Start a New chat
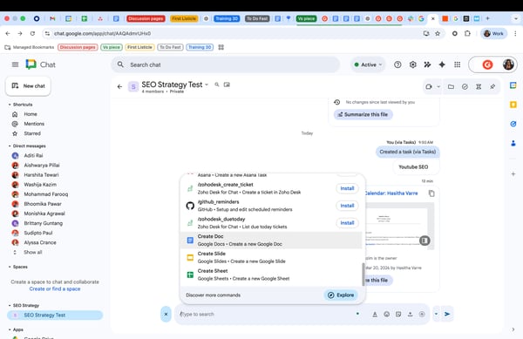 coord(28,86)
